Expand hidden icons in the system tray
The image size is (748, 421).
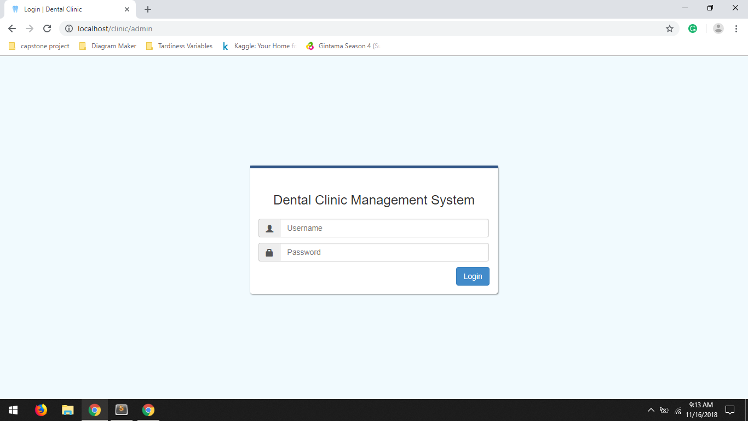651,409
